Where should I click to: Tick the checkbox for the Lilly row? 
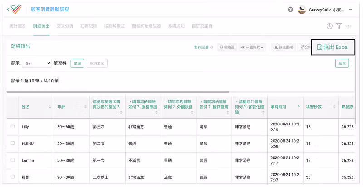click(13, 126)
